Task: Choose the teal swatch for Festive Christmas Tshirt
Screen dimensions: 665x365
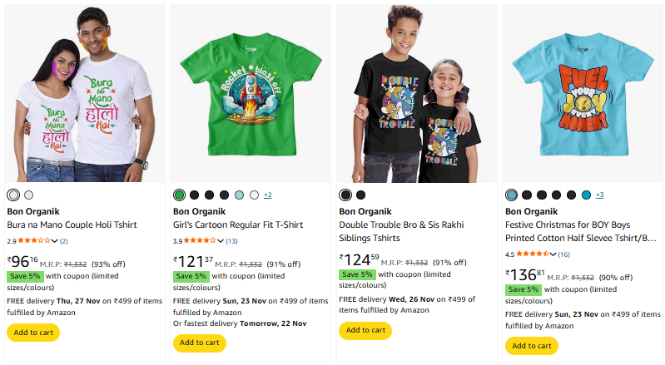Action: [586, 195]
